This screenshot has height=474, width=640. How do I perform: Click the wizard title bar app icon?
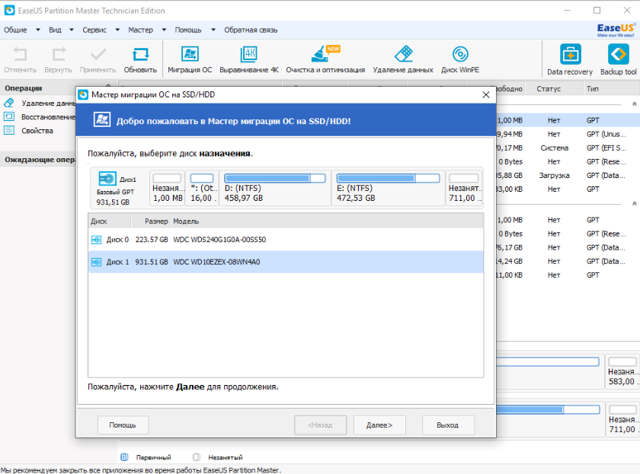pos(83,94)
